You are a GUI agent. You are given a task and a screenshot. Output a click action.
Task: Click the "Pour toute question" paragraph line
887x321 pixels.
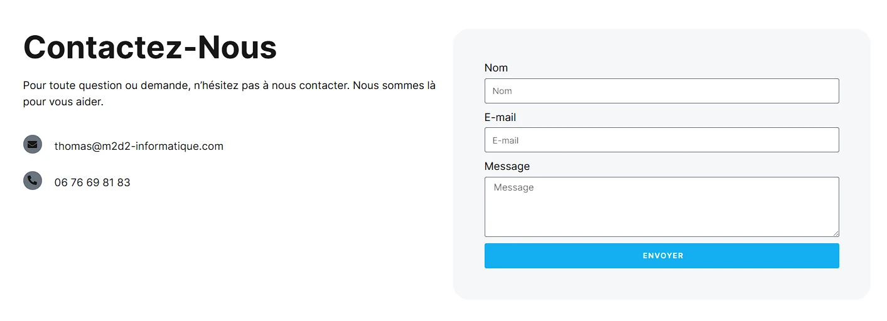pos(229,85)
